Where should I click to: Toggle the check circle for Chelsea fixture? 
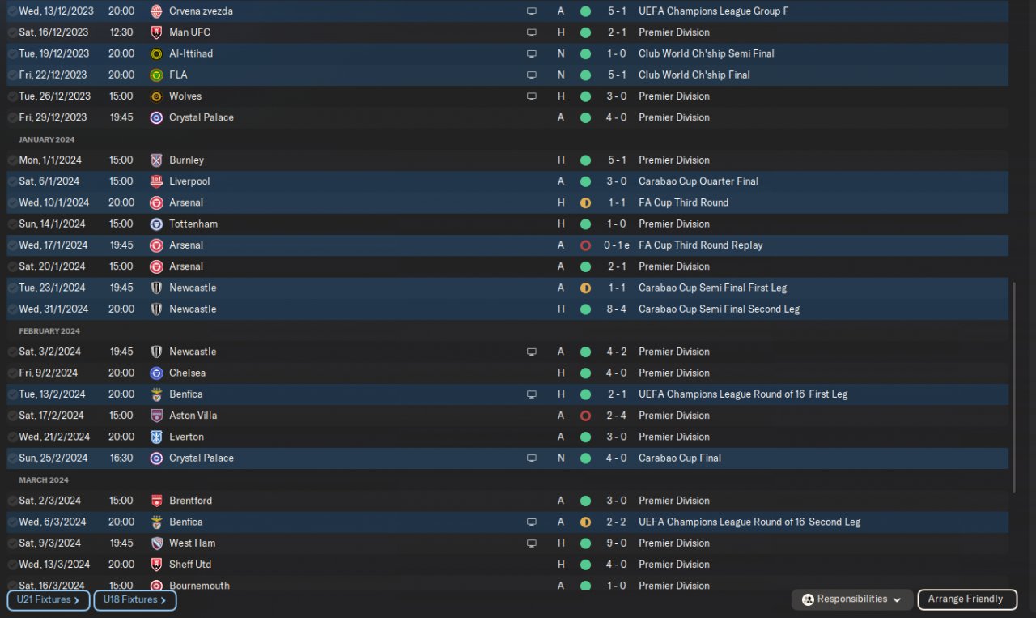pos(12,373)
